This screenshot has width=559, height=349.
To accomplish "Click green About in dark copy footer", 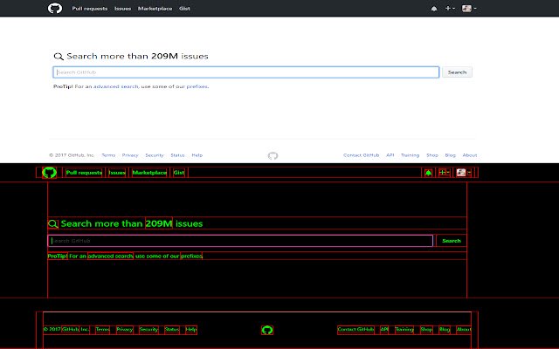I will coord(464,330).
